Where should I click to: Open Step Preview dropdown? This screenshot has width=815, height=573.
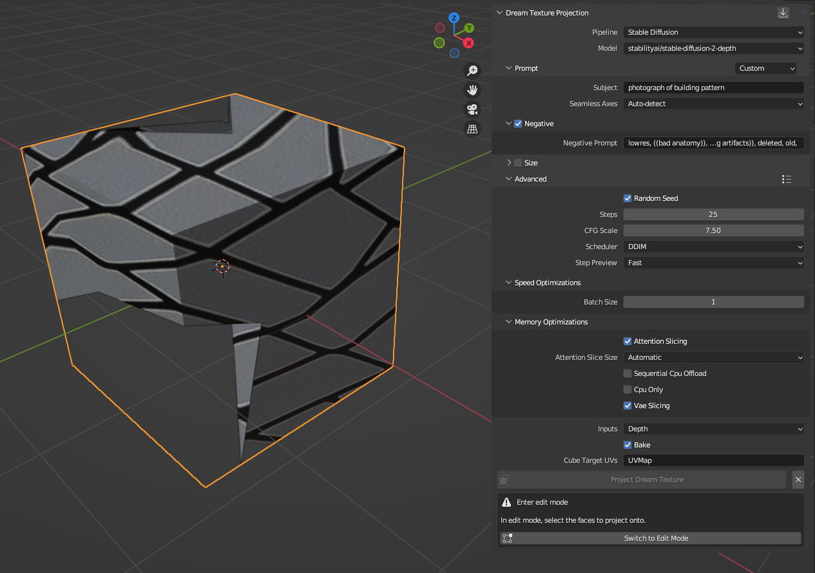(714, 263)
